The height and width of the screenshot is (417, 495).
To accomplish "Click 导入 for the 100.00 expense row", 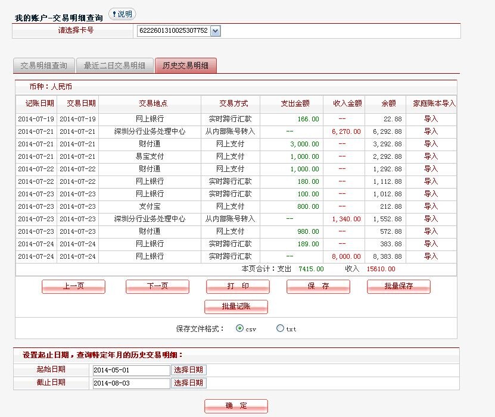I will click(x=431, y=194).
